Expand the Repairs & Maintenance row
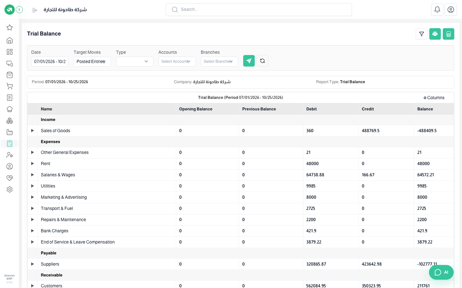This screenshot has width=462, height=288. click(x=32, y=220)
